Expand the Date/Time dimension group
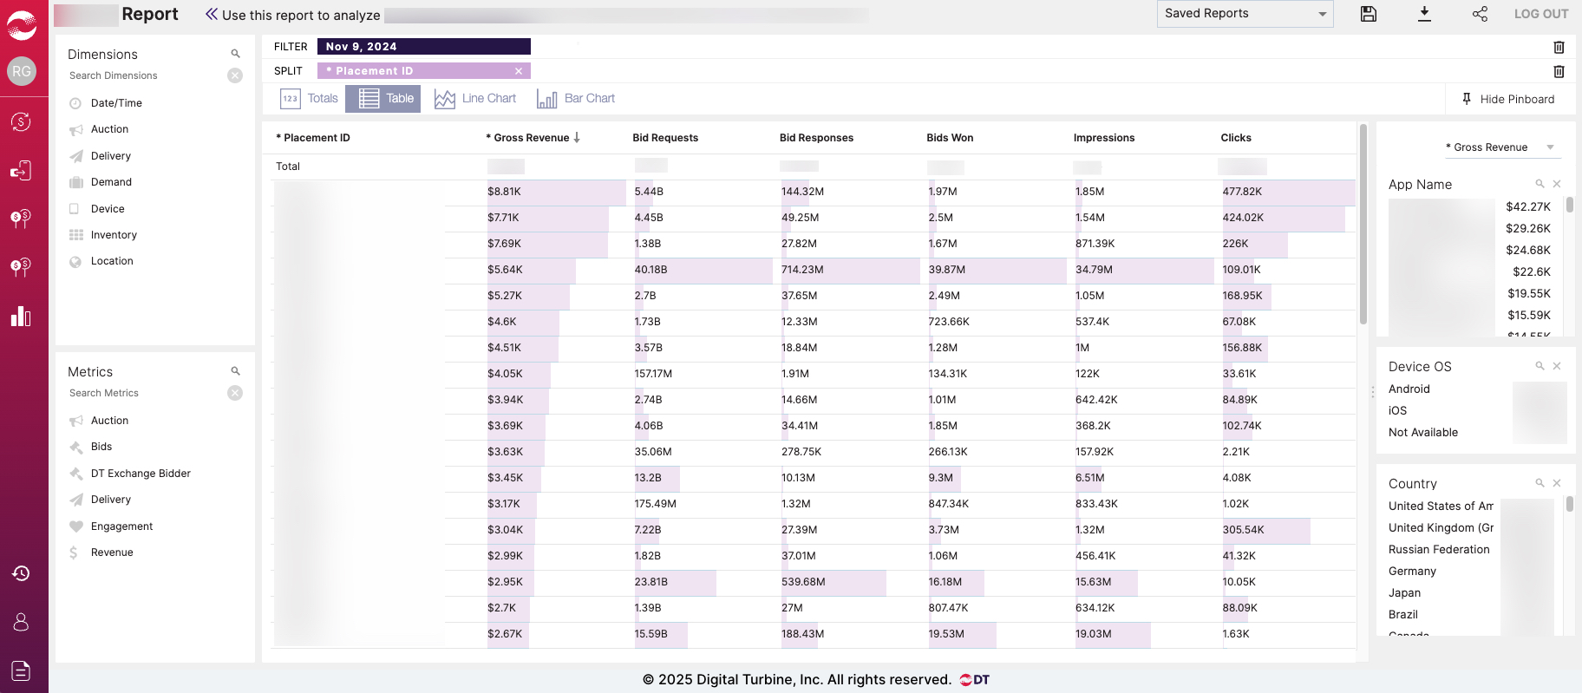The image size is (1582, 693). (116, 103)
